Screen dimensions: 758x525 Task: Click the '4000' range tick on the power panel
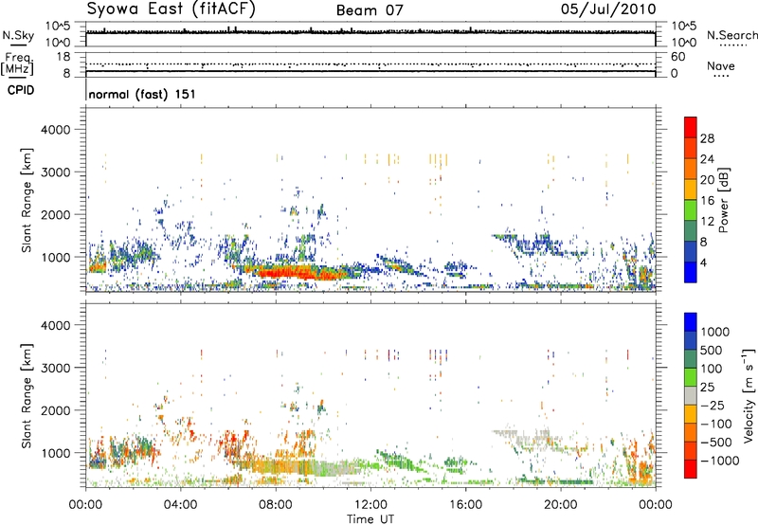[56, 130]
